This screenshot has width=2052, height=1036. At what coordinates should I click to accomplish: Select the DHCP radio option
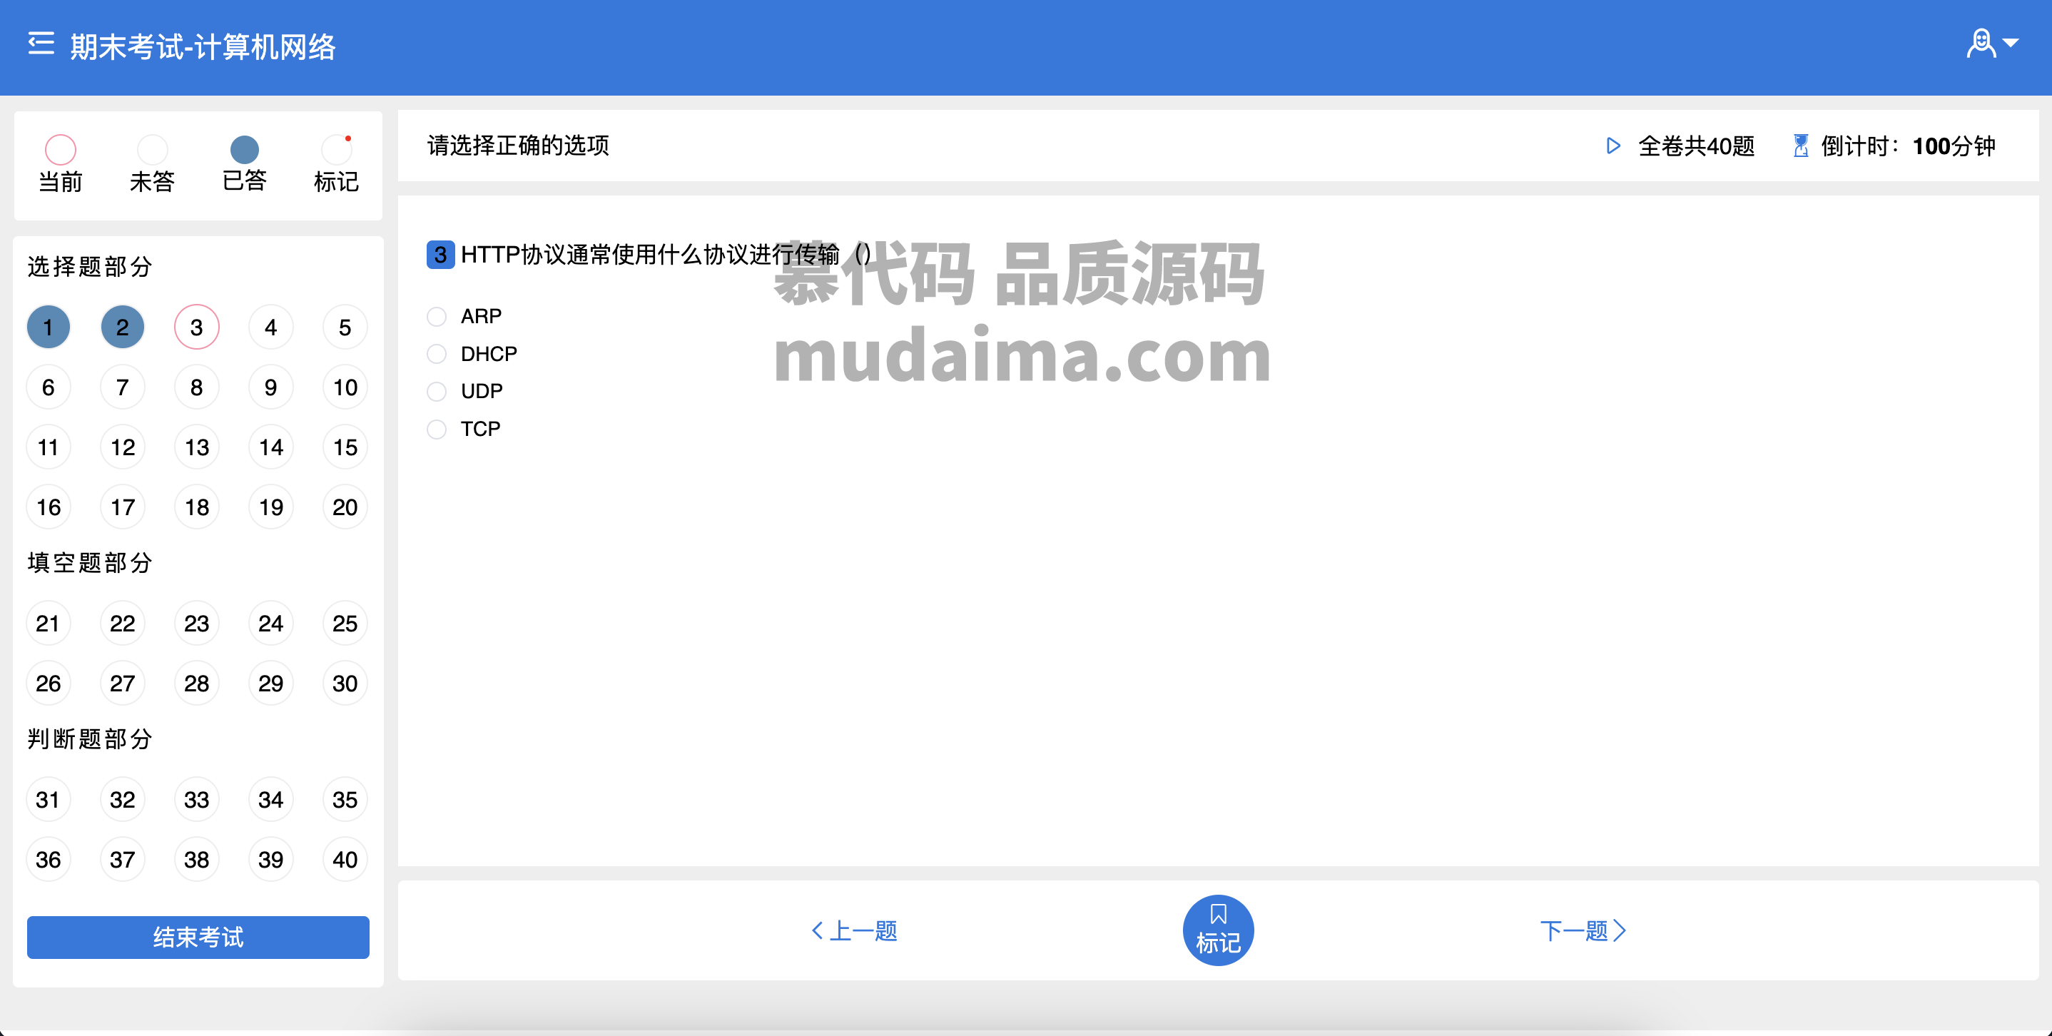pyautogui.click(x=437, y=354)
